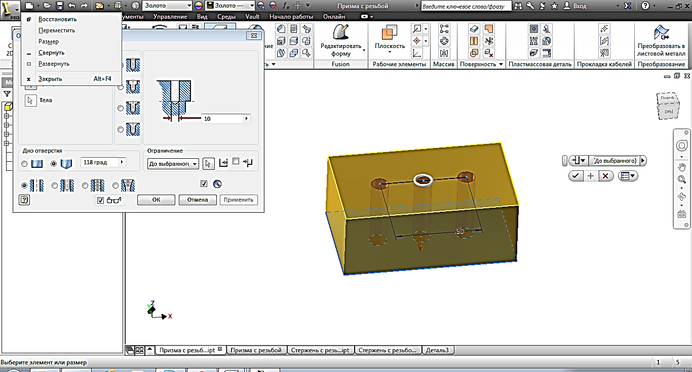Open the Золото material dropdown

167,6
